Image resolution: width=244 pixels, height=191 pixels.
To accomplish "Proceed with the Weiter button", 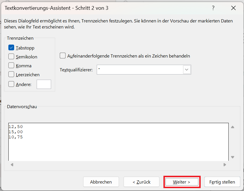I will click(182, 182).
